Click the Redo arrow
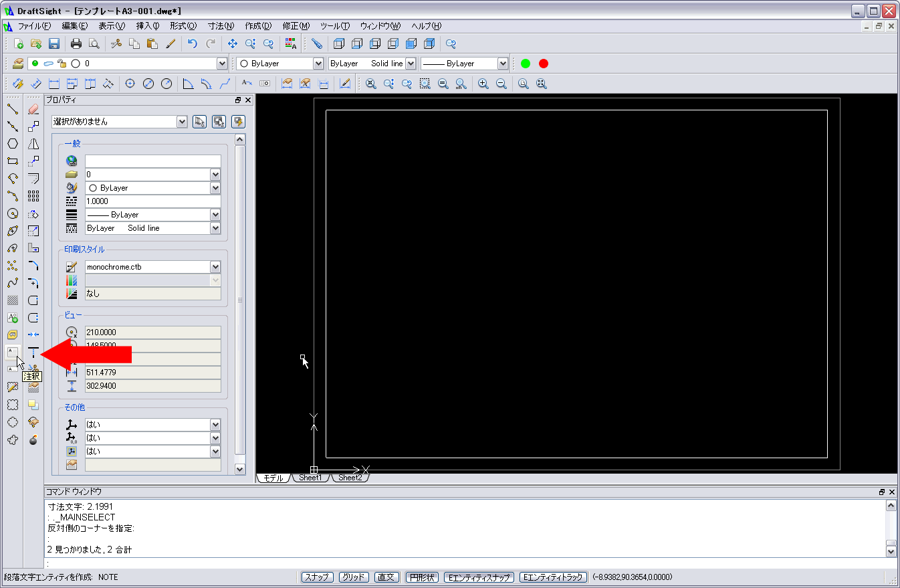 [x=211, y=44]
